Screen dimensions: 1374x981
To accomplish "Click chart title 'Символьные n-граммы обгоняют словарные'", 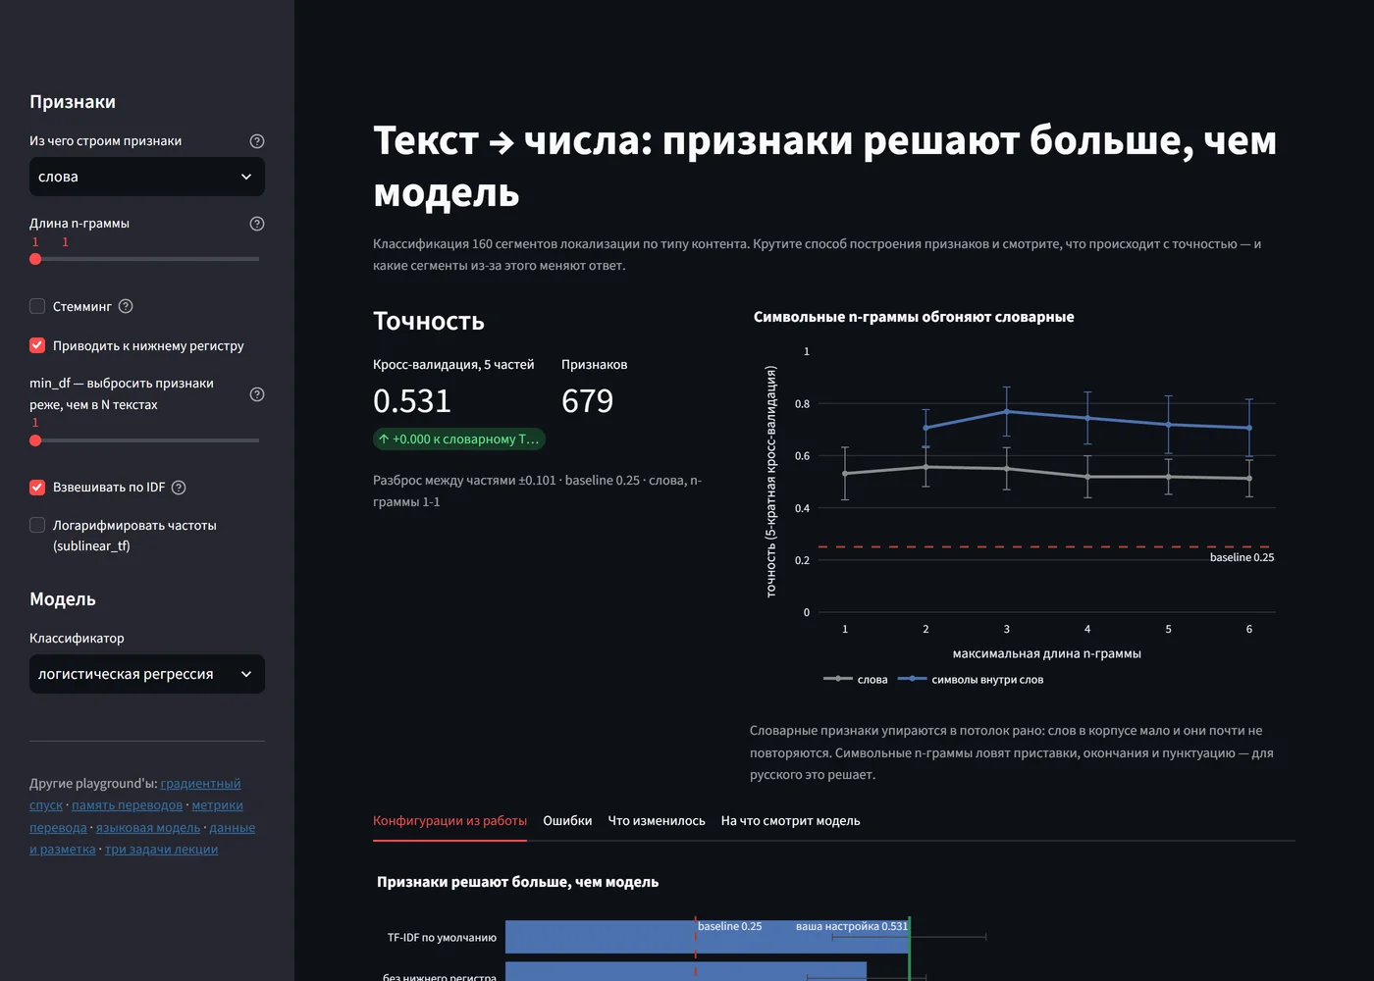I will [914, 317].
